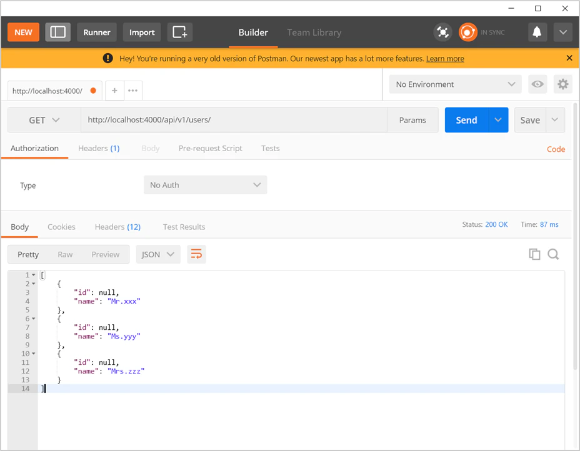Image resolution: width=580 pixels, height=451 pixels.
Task: Open the response Cookies tab
Action: pyautogui.click(x=61, y=227)
